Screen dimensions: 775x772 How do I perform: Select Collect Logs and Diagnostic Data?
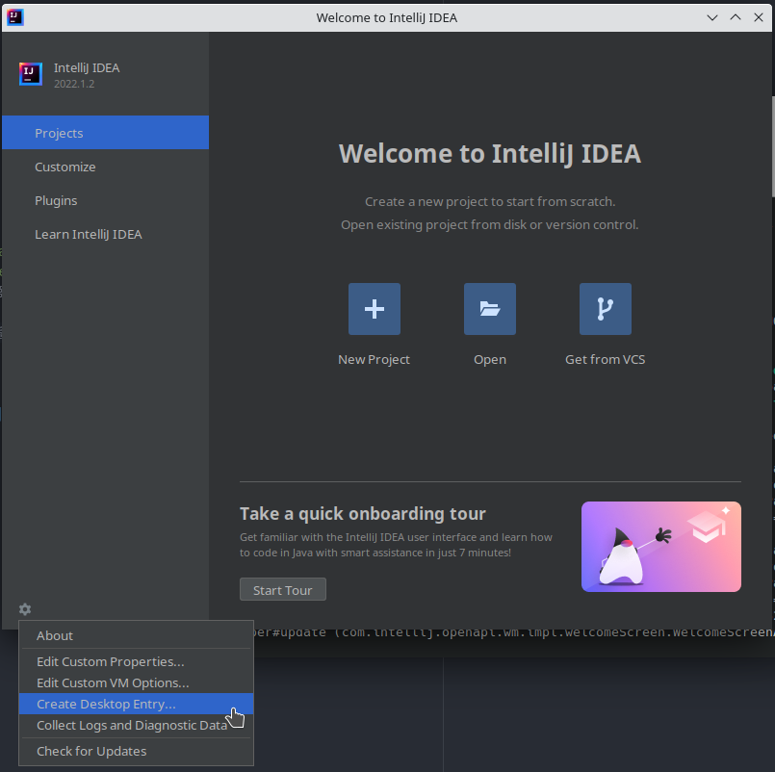click(x=136, y=725)
